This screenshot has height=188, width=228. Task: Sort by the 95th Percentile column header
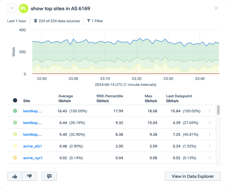109,99
